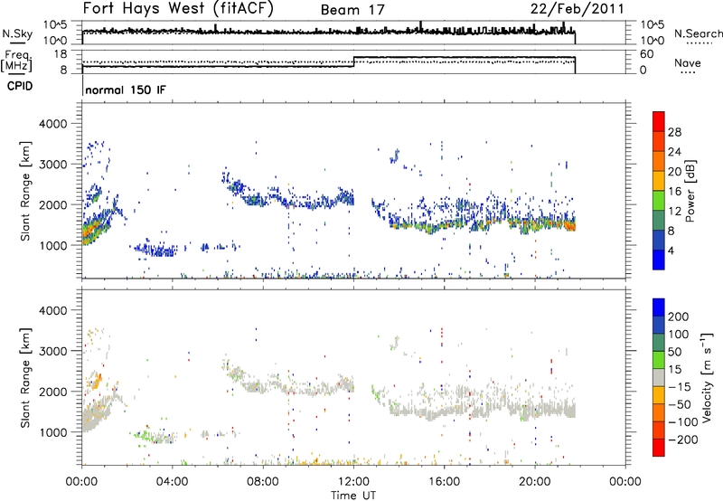Click the '24' label on the power colorbar
The width and height of the screenshot is (723, 501).
coord(674,152)
